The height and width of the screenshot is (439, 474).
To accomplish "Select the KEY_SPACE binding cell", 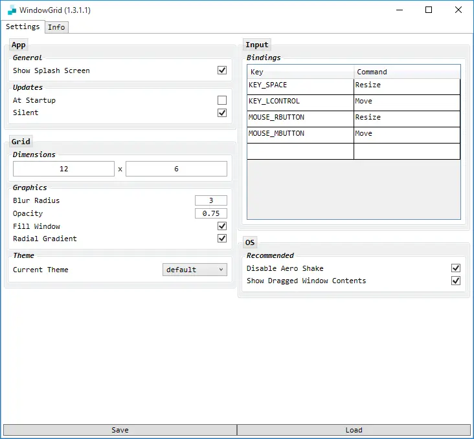I will coord(300,87).
